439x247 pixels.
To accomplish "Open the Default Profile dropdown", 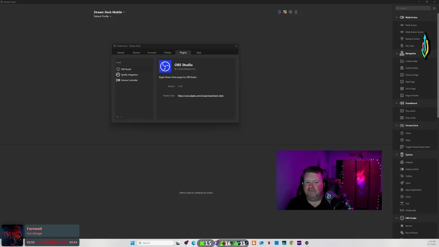I will [x=102, y=16].
